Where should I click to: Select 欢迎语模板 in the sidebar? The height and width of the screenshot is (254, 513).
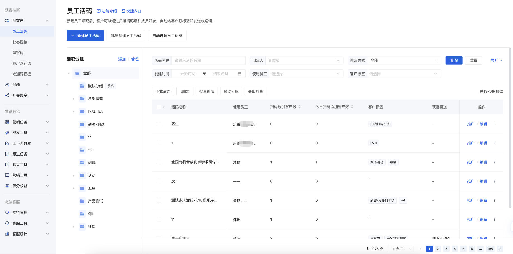(22, 74)
